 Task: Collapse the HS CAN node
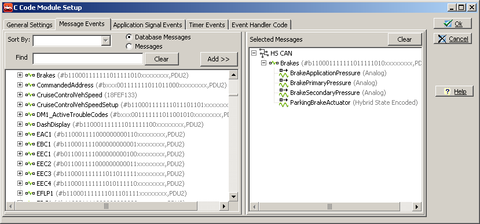(x=254, y=53)
